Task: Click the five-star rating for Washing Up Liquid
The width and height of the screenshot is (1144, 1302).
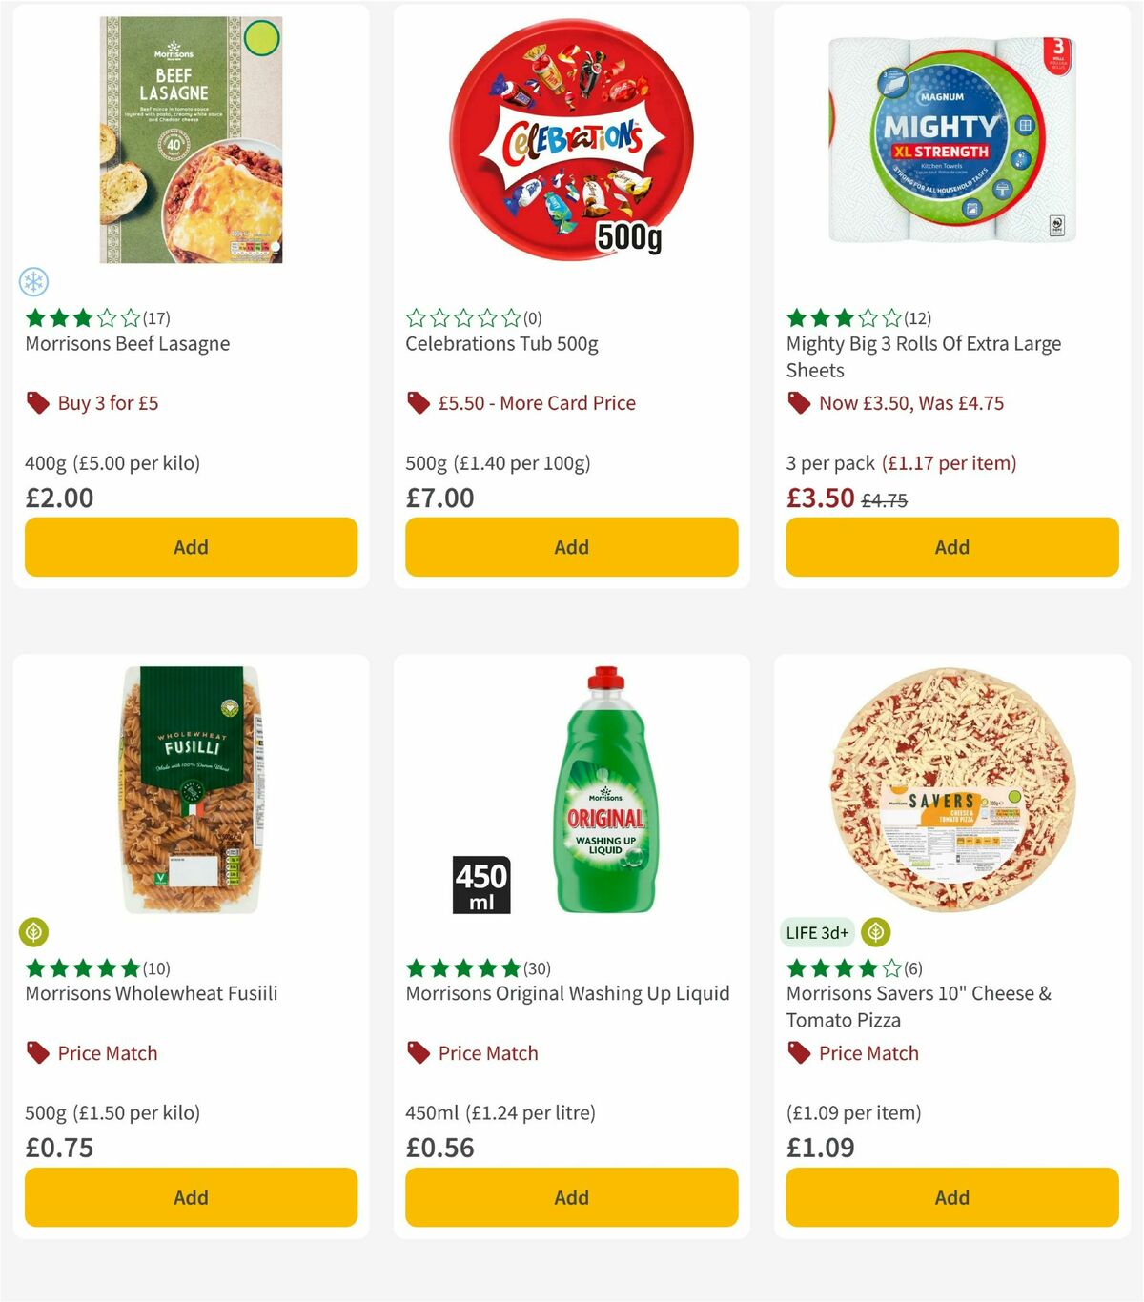Action: [462, 967]
